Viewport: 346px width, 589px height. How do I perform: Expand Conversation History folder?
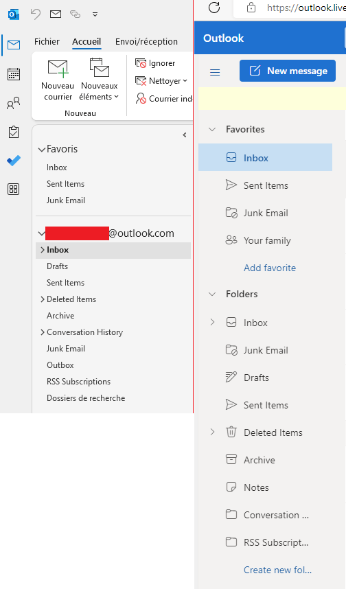pos(43,332)
